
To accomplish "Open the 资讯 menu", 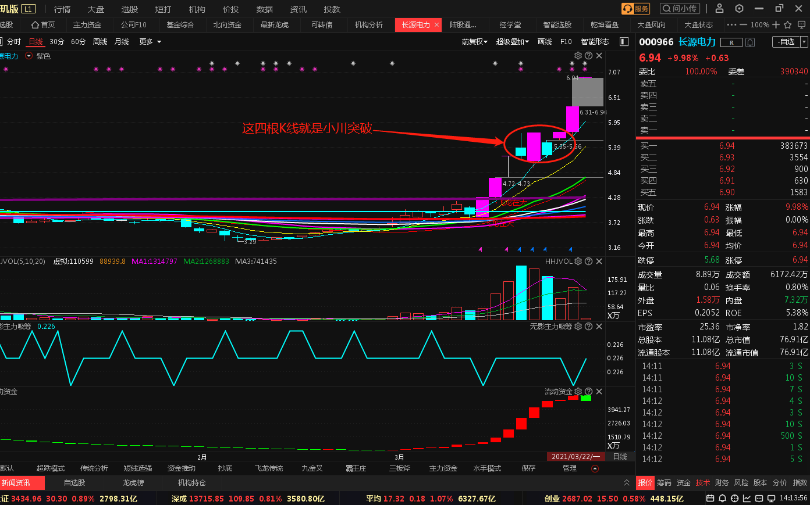I will coord(299,9).
